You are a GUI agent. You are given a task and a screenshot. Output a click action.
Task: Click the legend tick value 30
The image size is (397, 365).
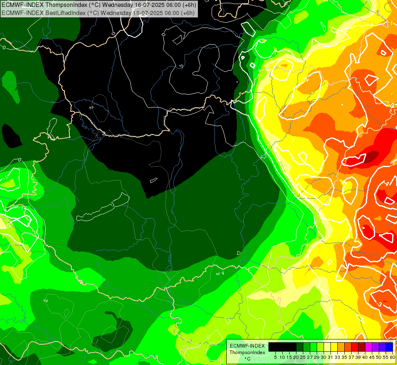tap(324, 357)
